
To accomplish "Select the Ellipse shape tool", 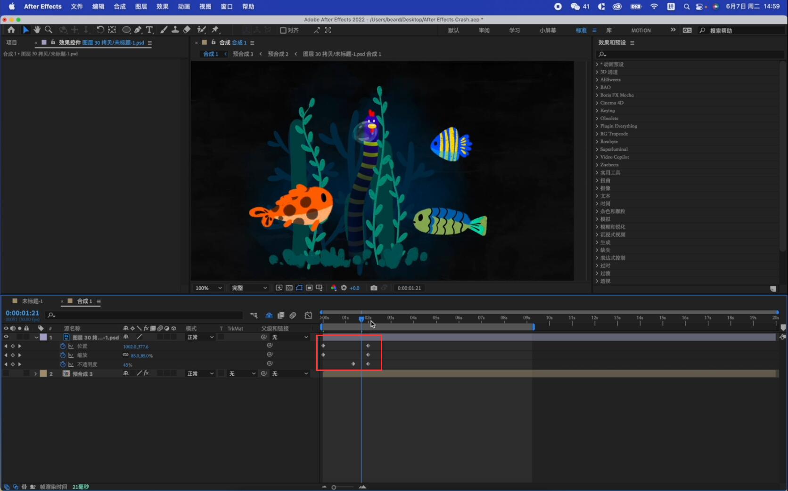I will click(x=126, y=30).
